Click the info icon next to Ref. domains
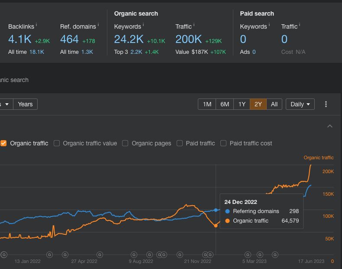Viewport: 342px width, 269px height. [98, 25]
